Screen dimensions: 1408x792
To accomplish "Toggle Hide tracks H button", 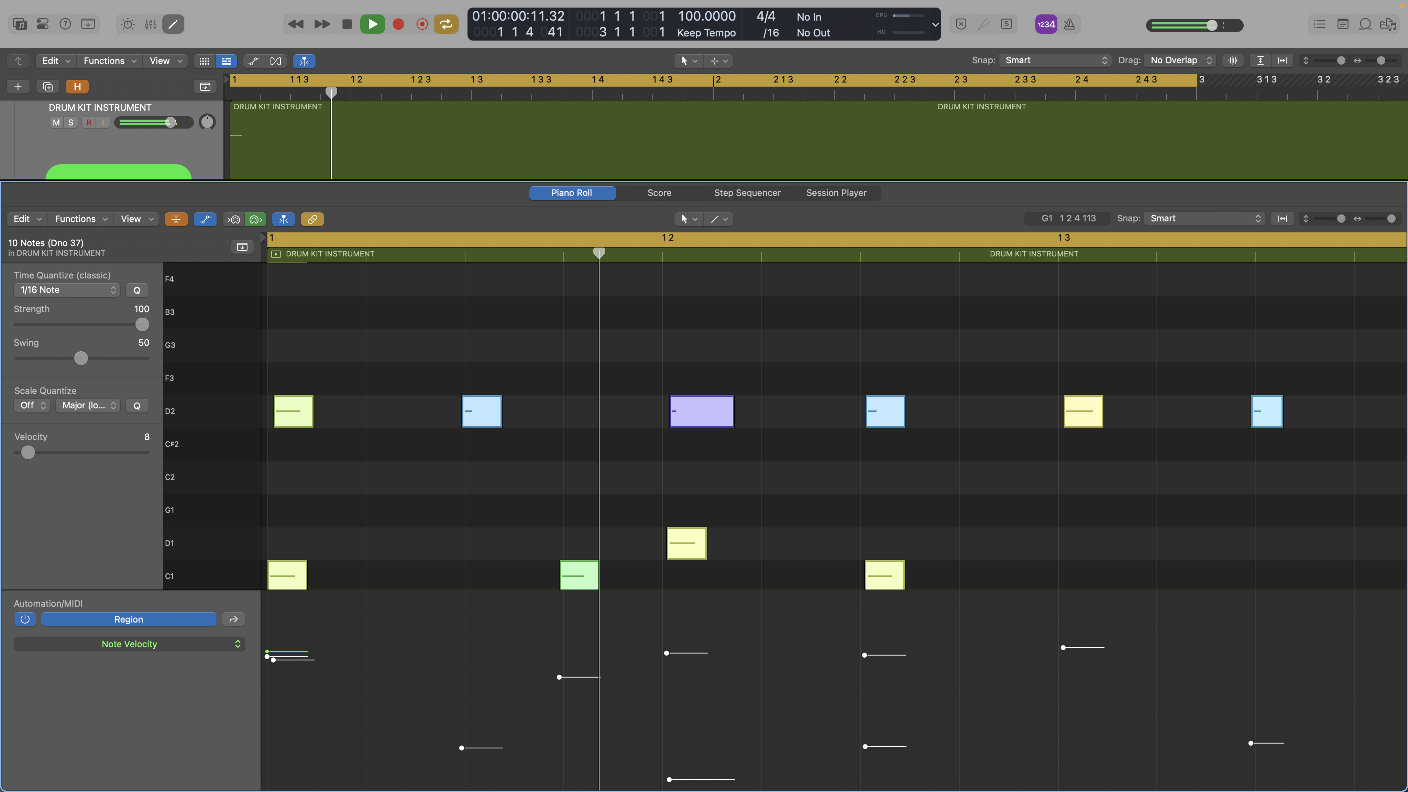I will point(77,86).
